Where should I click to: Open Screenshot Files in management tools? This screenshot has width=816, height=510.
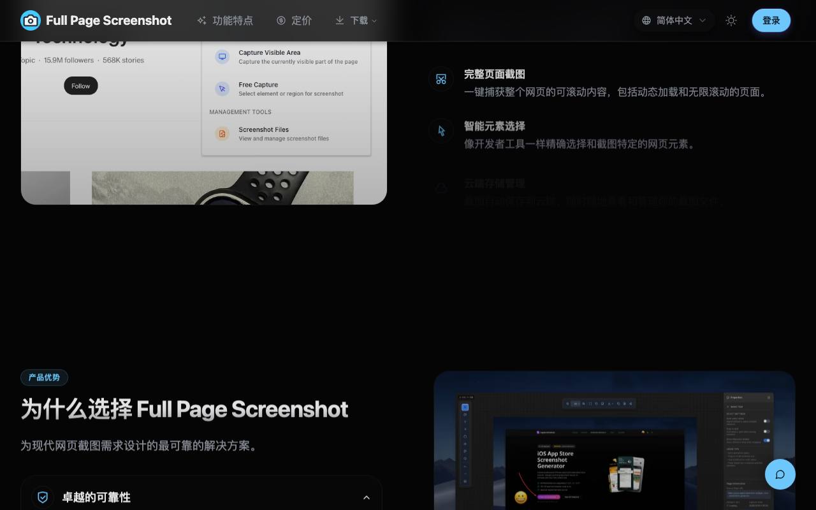(286, 133)
